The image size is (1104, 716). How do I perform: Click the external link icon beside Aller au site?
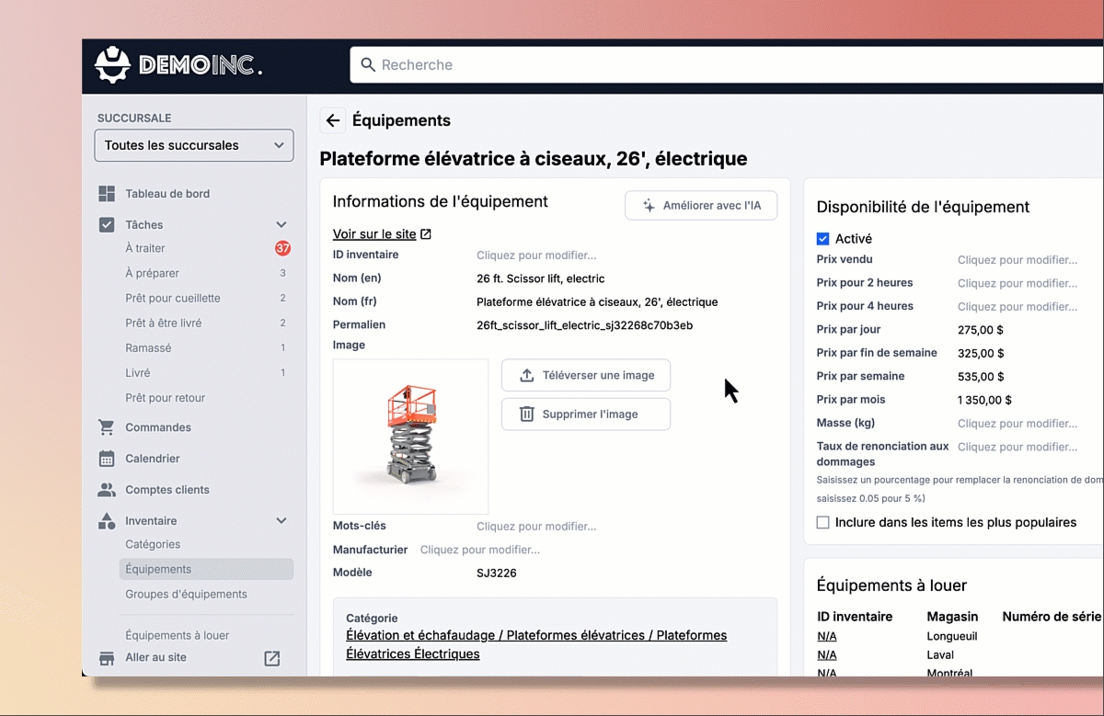271,658
